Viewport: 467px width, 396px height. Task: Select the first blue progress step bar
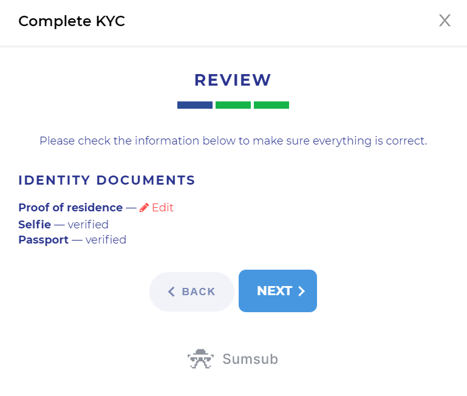click(x=195, y=105)
